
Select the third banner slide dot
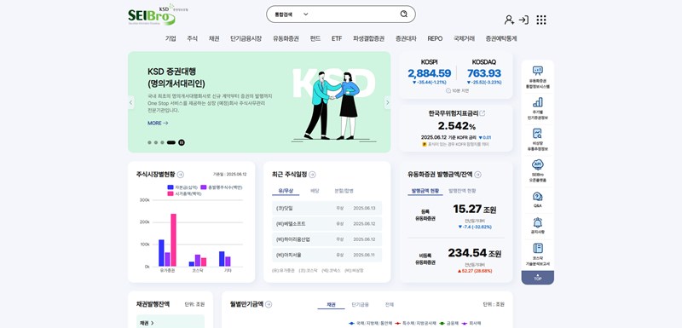pos(162,142)
